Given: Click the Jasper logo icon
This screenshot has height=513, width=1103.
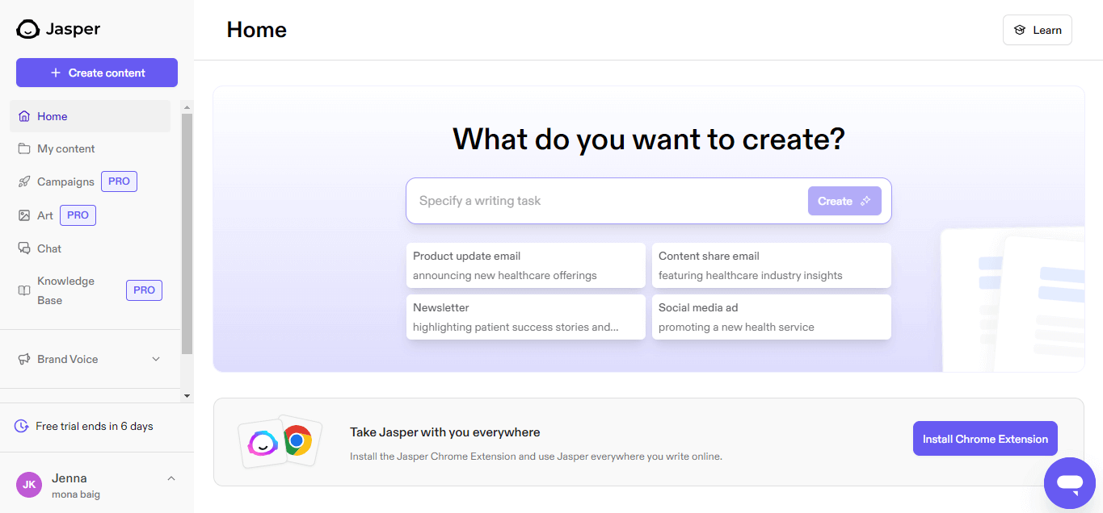Looking at the screenshot, I should tap(28, 29).
